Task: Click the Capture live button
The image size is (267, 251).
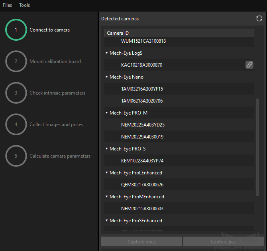Action: pyautogui.click(x=223, y=241)
